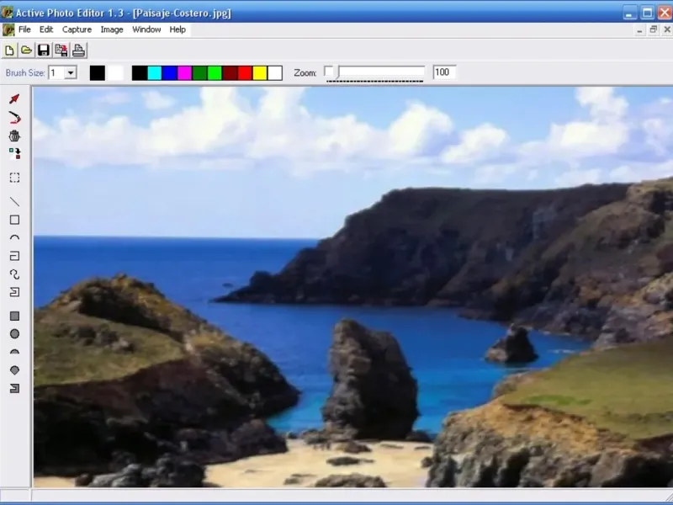Viewport: 673px width, 505px height.
Task: Pick cyan from the color palette
Action: click(x=155, y=73)
